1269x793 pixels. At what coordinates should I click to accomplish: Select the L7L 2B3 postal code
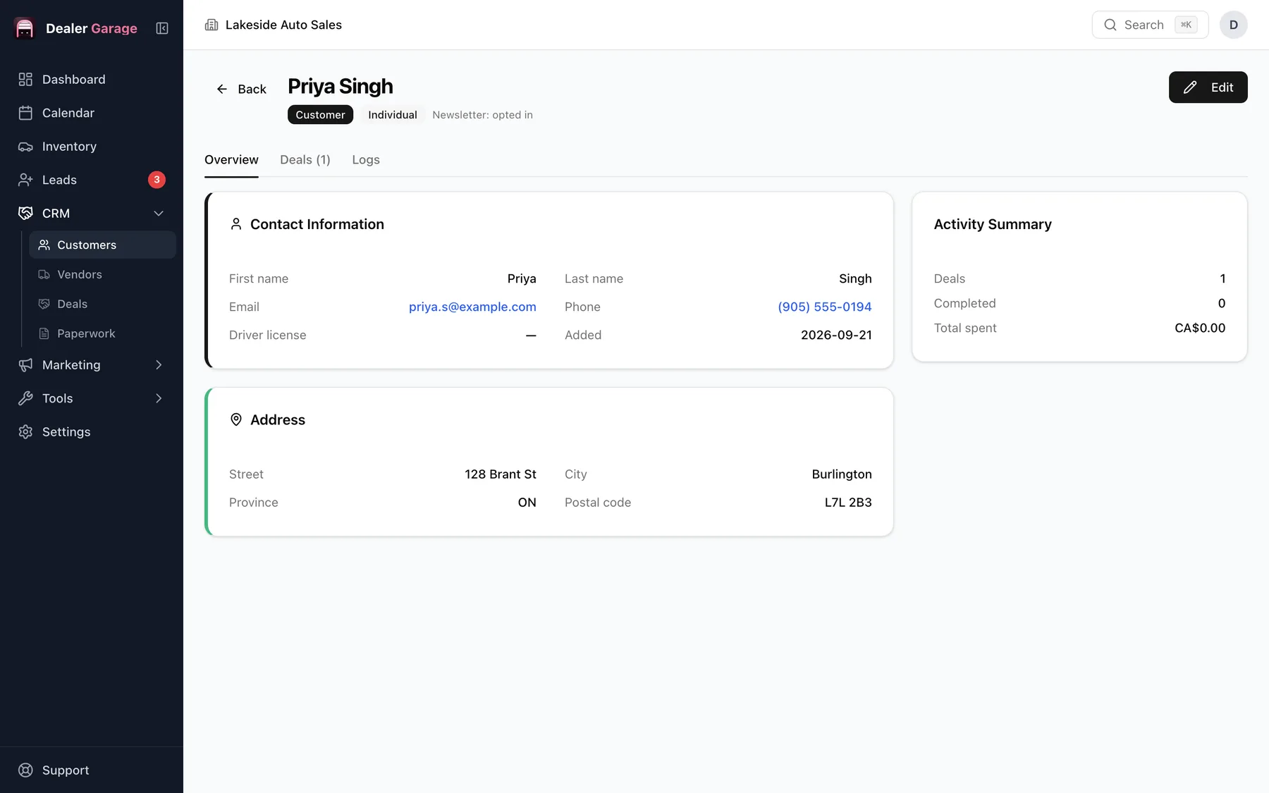coord(848,503)
